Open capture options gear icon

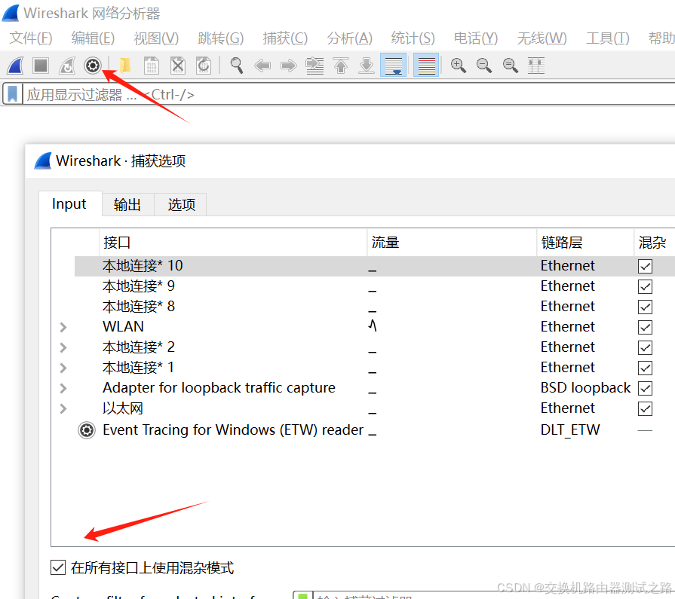pyautogui.click(x=93, y=66)
